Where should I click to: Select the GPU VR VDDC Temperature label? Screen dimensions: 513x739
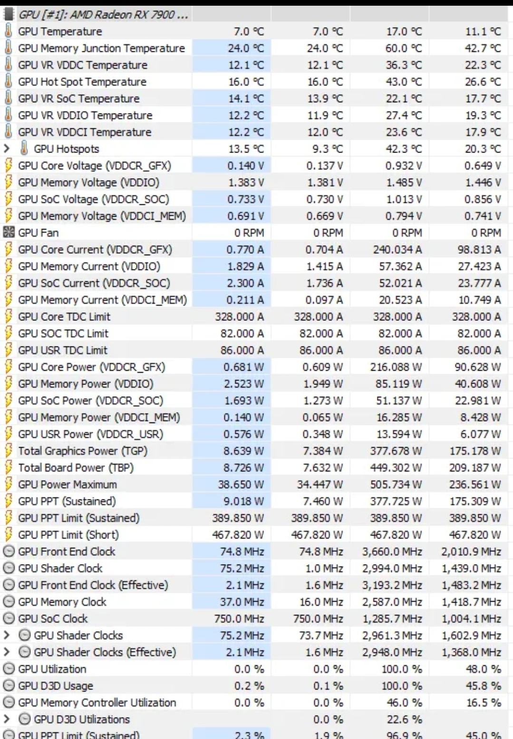pos(83,65)
